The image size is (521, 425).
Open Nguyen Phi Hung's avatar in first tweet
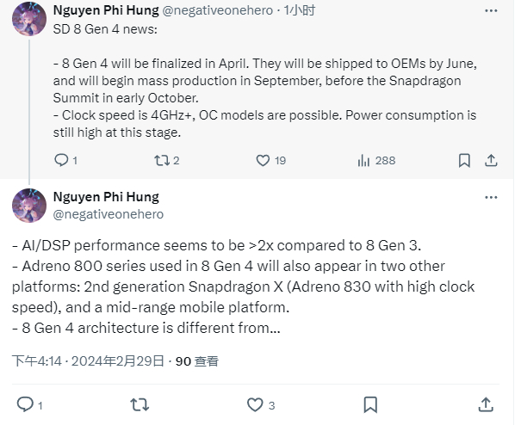(x=28, y=20)
